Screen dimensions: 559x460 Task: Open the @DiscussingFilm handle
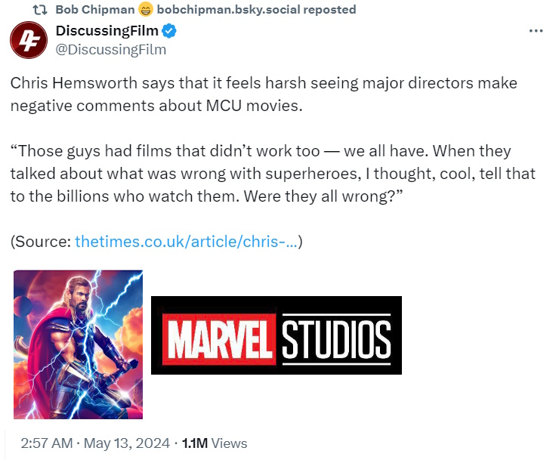click(111, 50)
